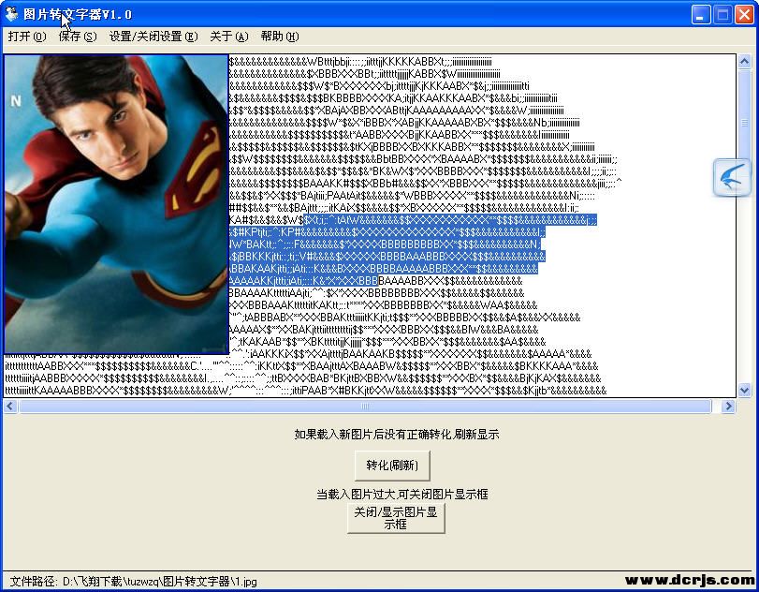Click the 转化(刷新) button
Screen dimensions: 759x592
coord(392,465)
